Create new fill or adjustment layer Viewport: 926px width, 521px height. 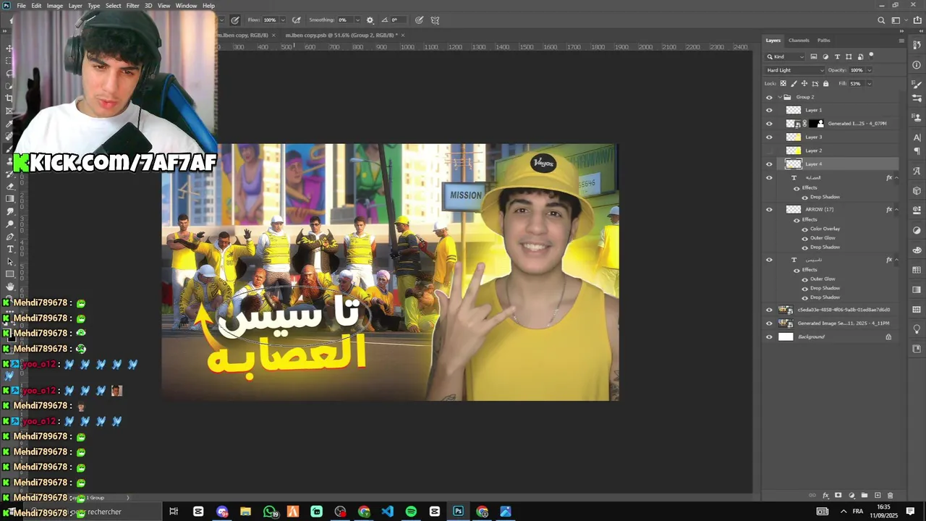click(851, 496)
